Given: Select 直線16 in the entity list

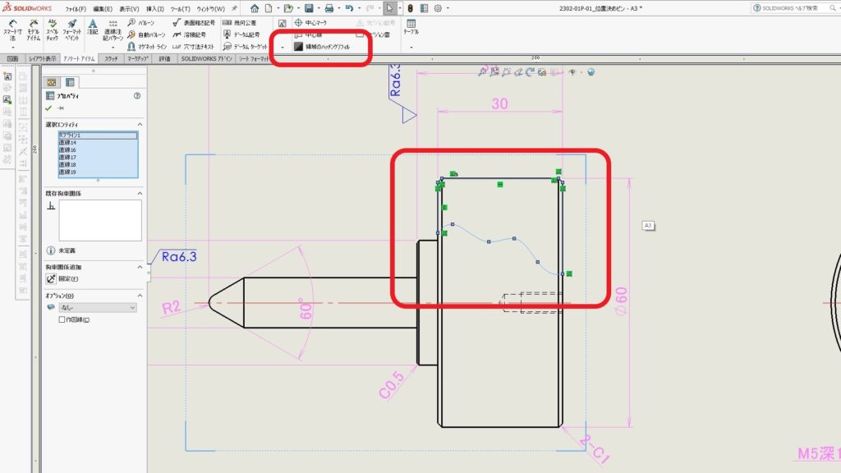Looking at the screenshot, I should coord(66,149).
